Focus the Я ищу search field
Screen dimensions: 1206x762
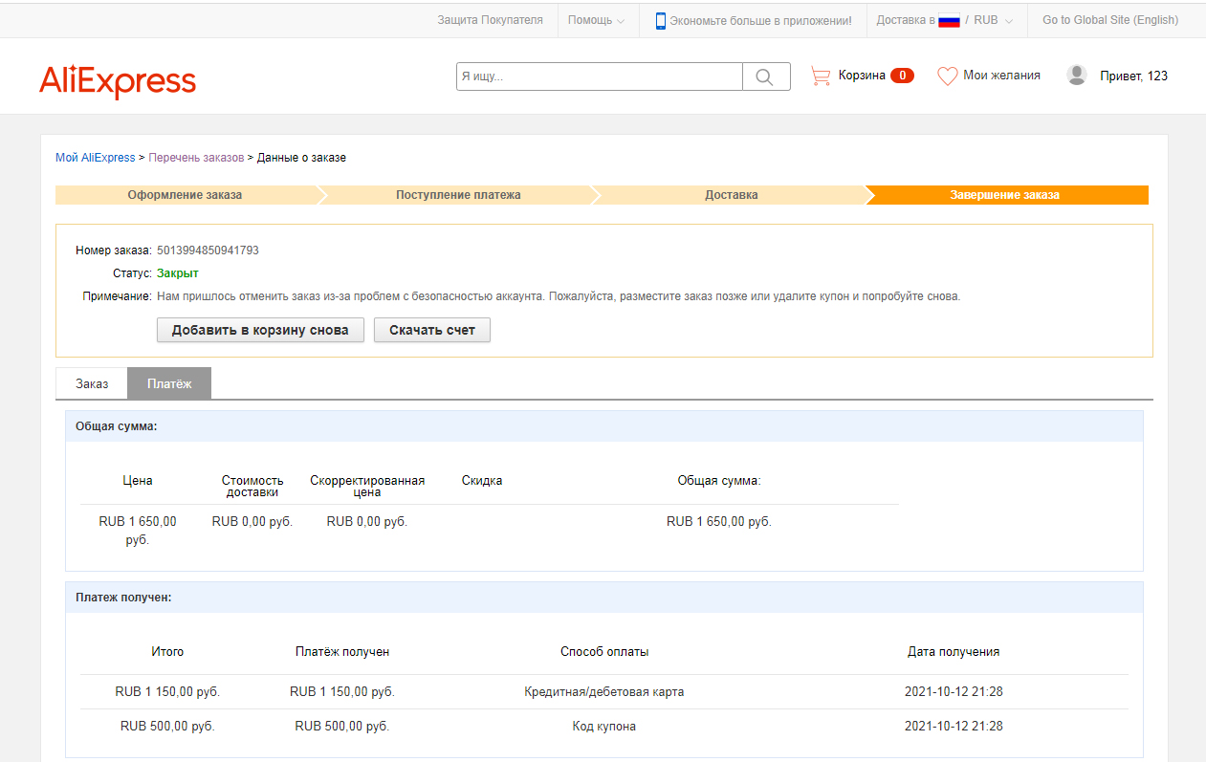click(x=600, y=76)
